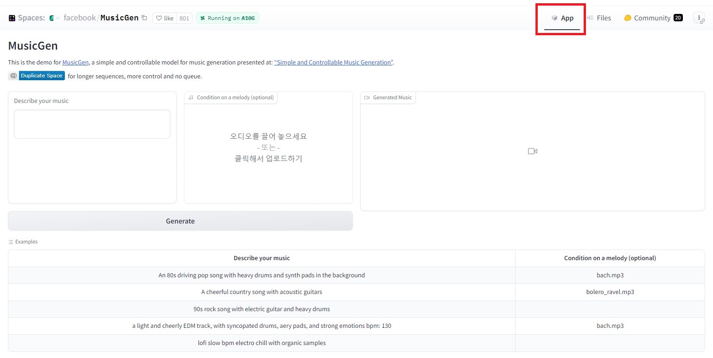Click the Examples label above the table
Screen dimensions: 713x358
click(x=23, y=242)
